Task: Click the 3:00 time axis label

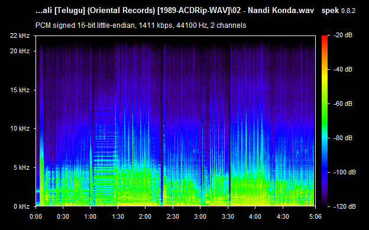Action: coord(200,216)
